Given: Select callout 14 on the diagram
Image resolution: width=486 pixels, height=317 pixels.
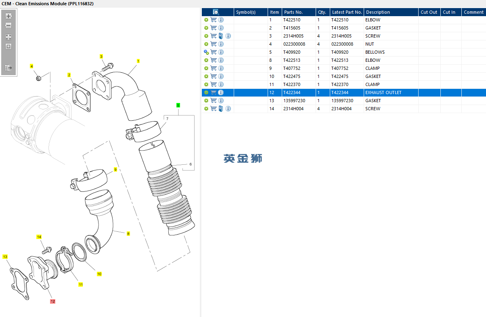Looking at the screenshot, I should click(x=39, y=237).
